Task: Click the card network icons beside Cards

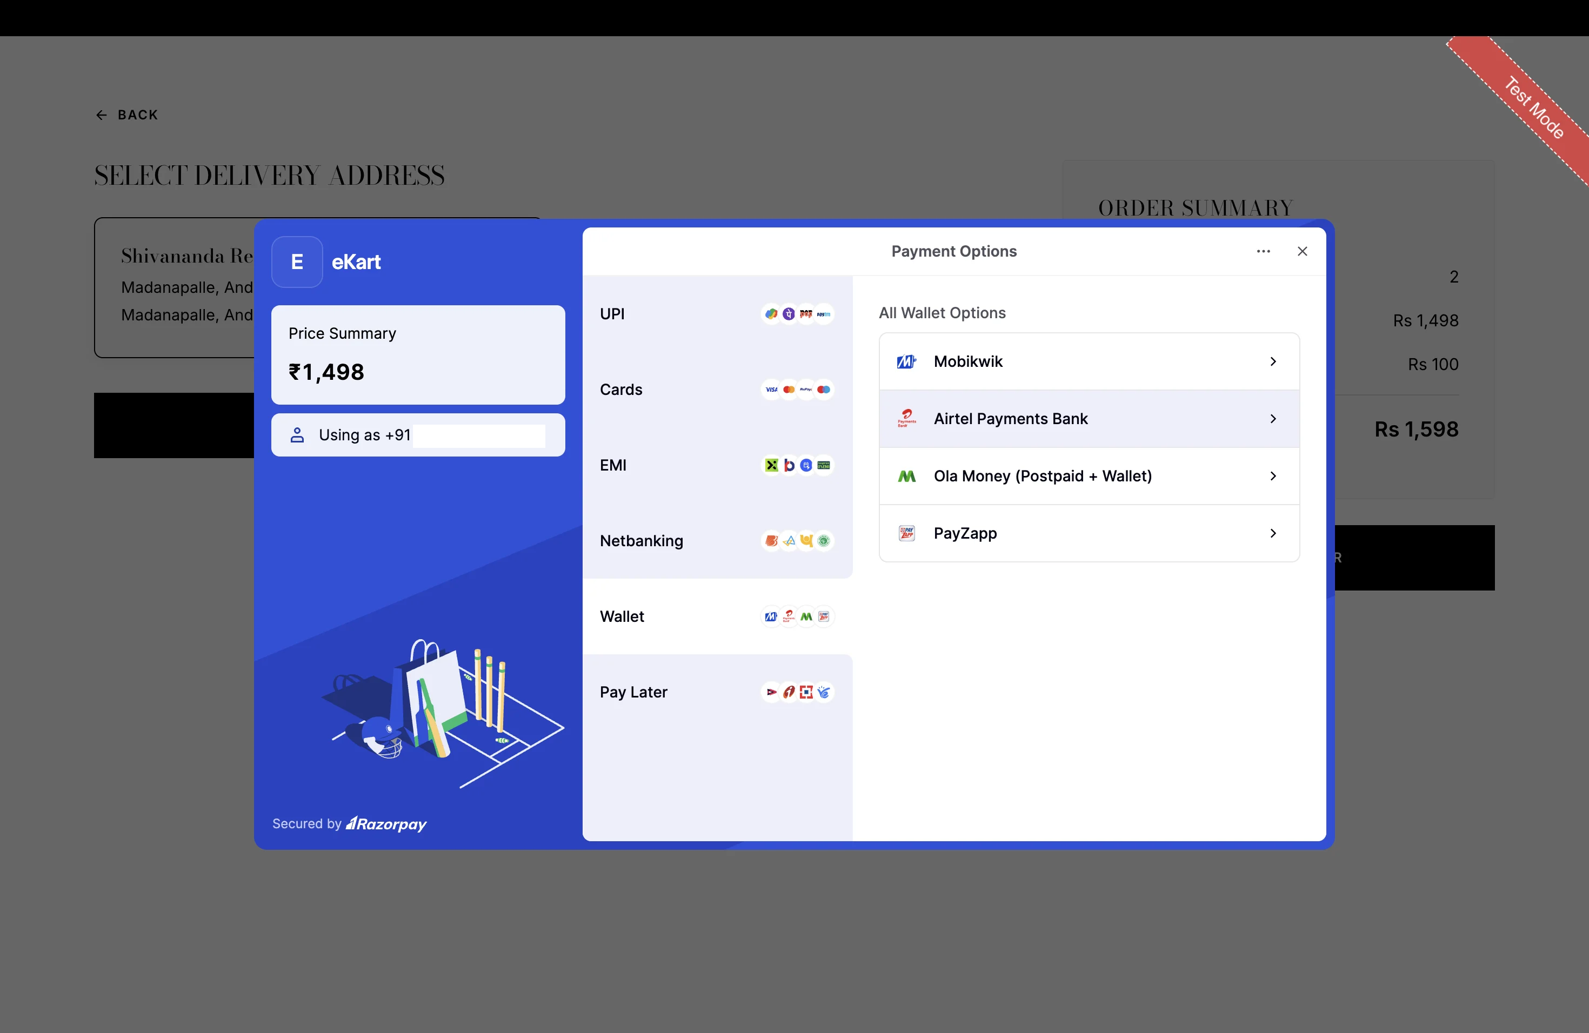Action: [797, 390]
